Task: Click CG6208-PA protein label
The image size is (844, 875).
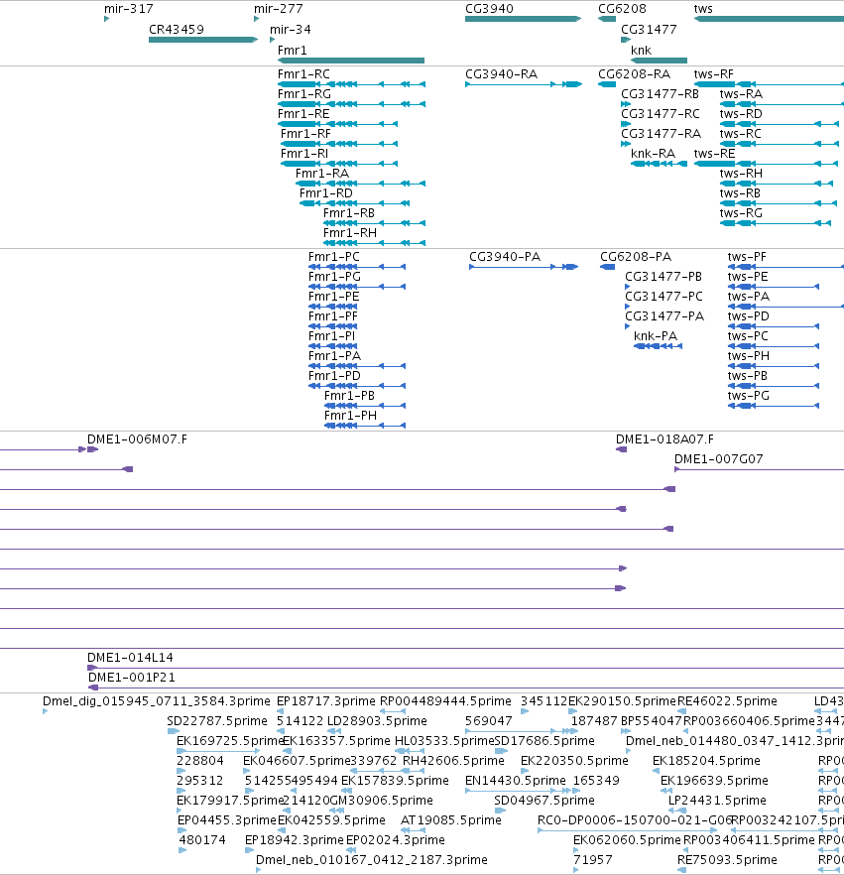Action: (x=636, y=257)
